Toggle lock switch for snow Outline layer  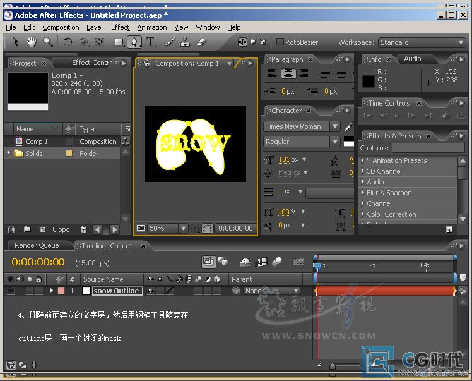[x=39, y=291]
